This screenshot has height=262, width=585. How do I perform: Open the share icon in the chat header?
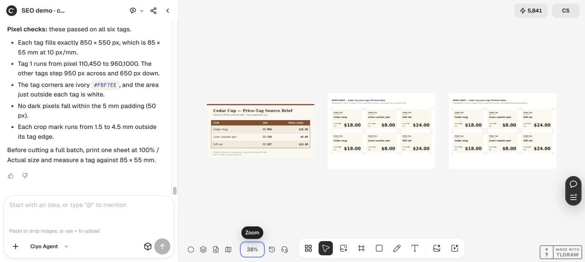[x=153, y=11]
